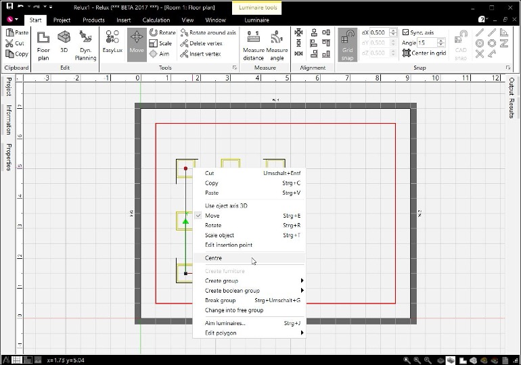The width and height of the screenshot is (521, 365).
Task: Choose Change into free group
Action: pos(249,310)
